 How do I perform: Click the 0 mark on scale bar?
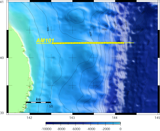click(x=26, y=106)
